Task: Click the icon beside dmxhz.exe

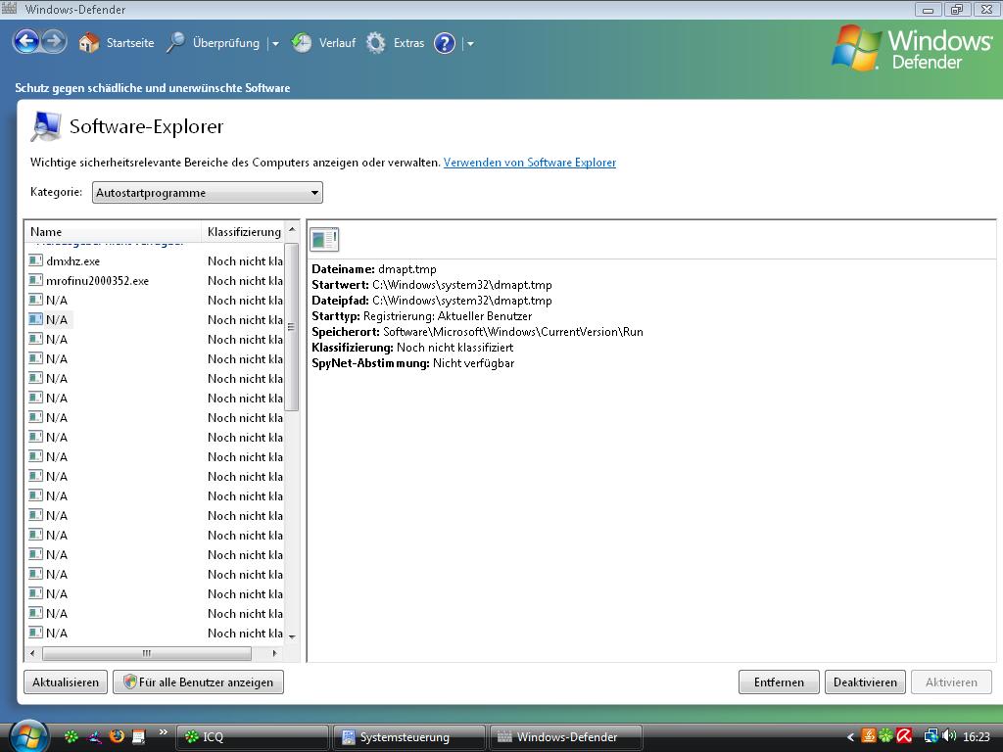Action: click(x=36, y=260)
